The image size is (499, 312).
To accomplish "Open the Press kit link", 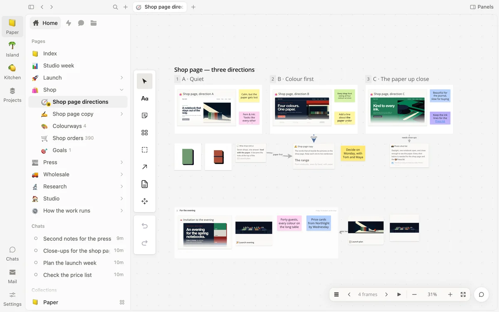I will (x=440, y=121).
